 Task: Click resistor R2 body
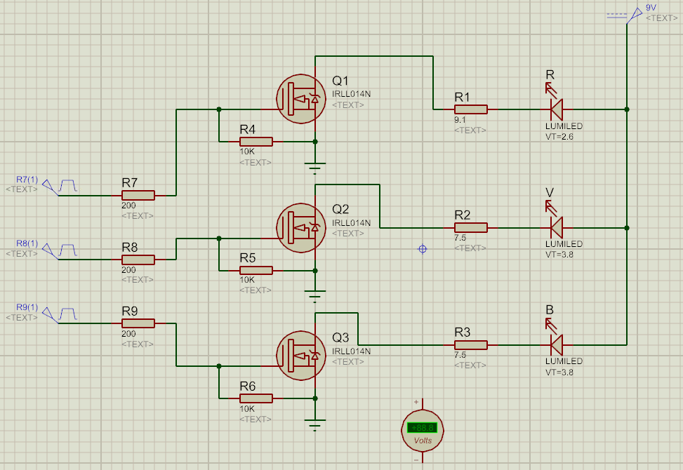[x=471, y=227]
